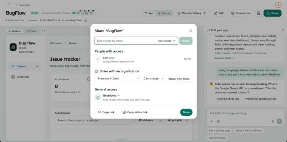The height and width of the screenshot is (142, 287).
Task: Expand See what it did
Action: [x=224, y=58]
